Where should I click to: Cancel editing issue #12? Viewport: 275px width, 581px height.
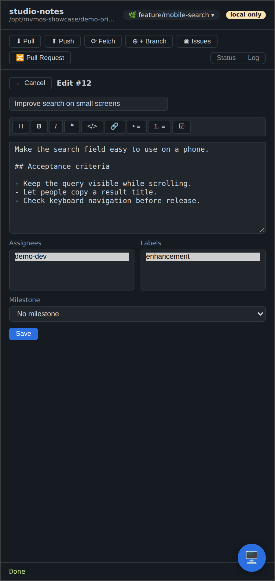pos(31,83)
